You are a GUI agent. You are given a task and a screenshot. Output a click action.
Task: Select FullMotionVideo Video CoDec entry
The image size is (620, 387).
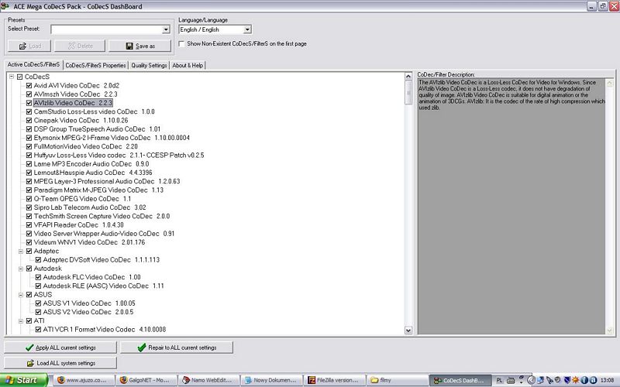(x=86, y=146)
